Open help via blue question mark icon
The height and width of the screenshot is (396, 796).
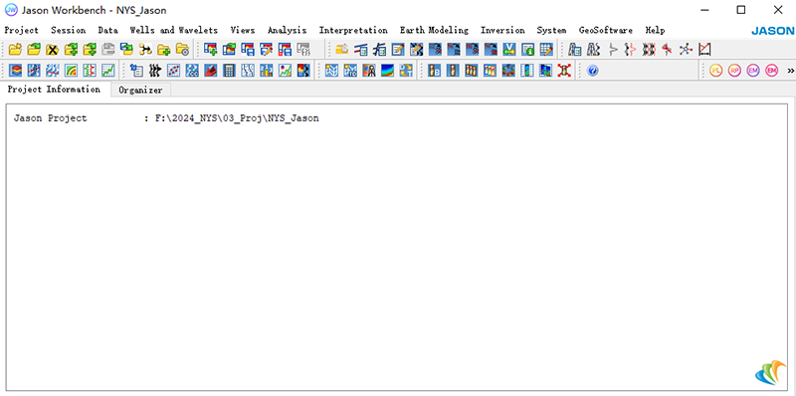click(x=592, y=70)
